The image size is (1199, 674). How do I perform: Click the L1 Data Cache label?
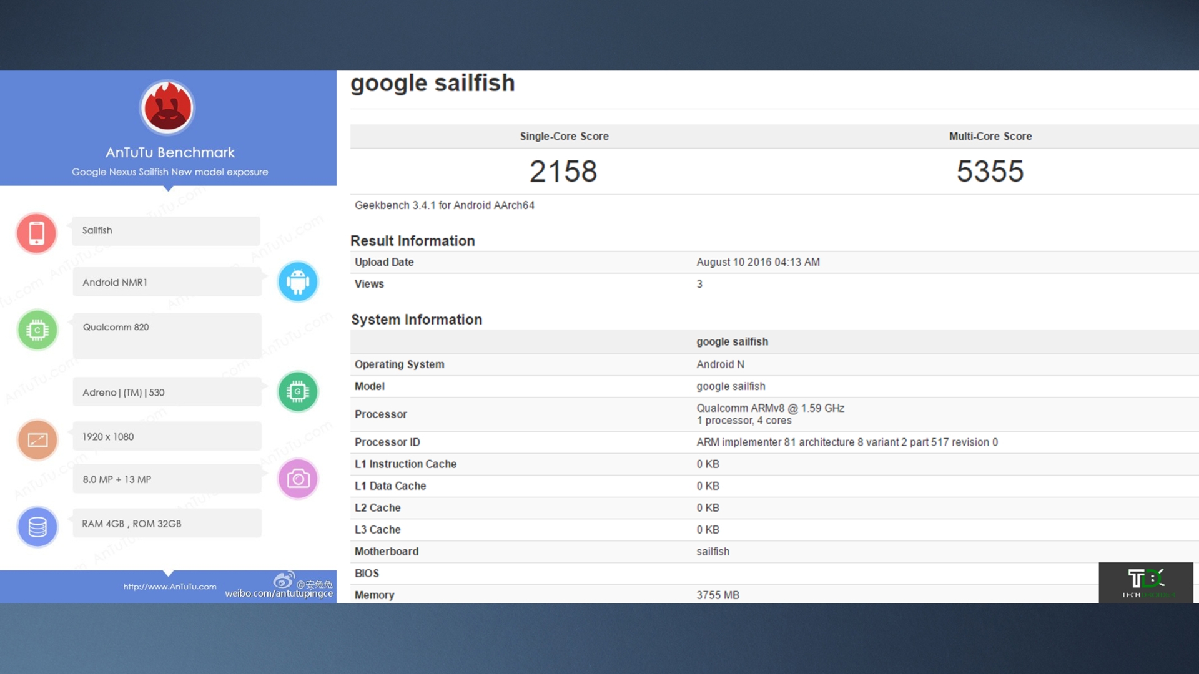click(x=390, y=486)
